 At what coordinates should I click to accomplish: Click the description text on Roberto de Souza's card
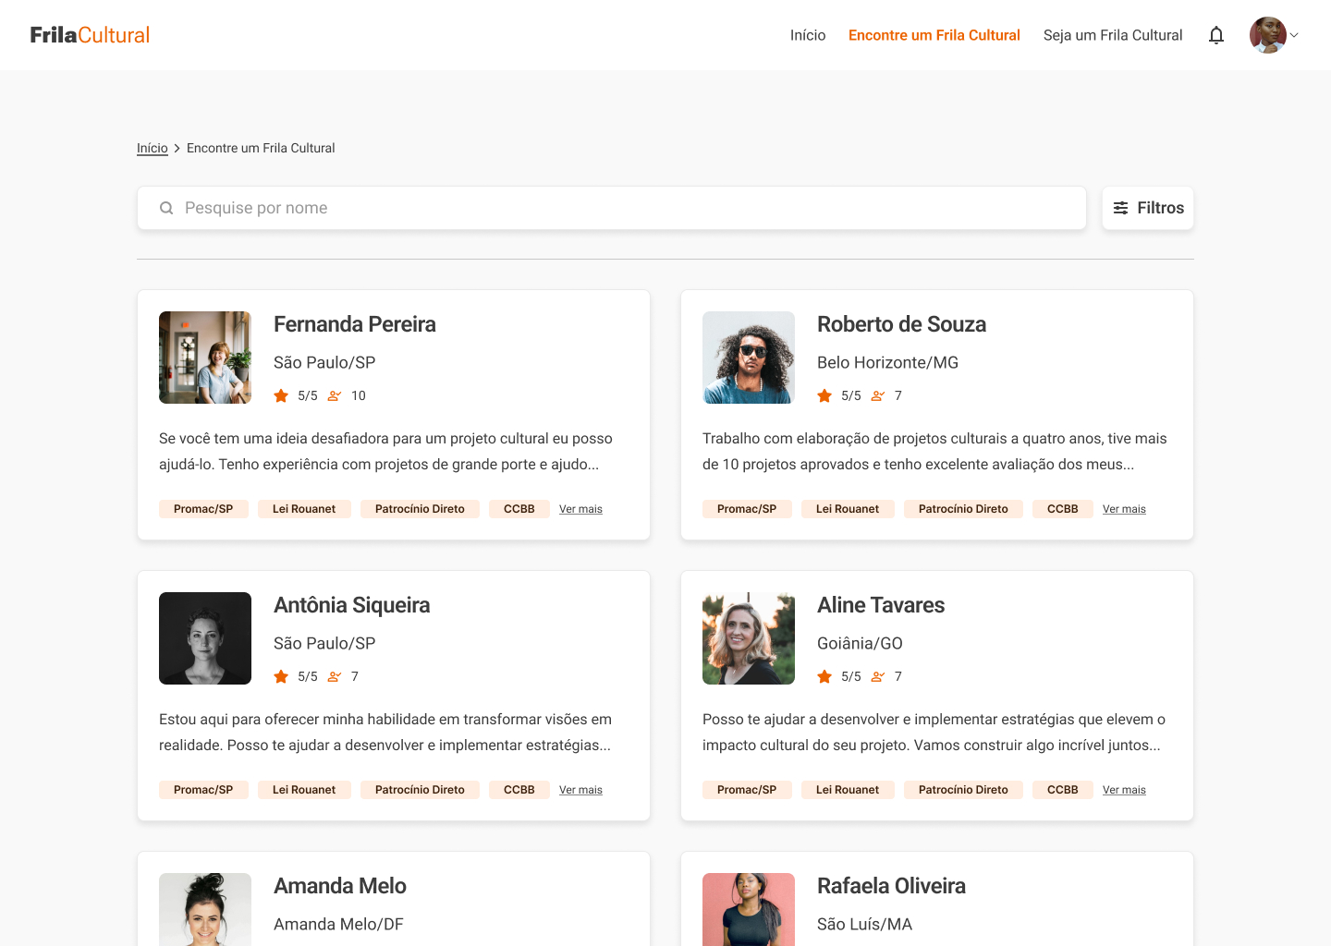[934, 452]
